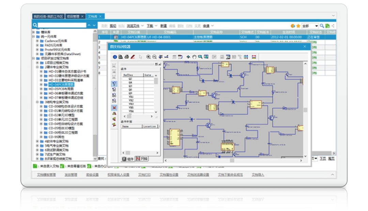The height and width of the screenshot is (211, 368).
Task: Click the red X icon in viewer sidebar
Action: pos(114,108)
